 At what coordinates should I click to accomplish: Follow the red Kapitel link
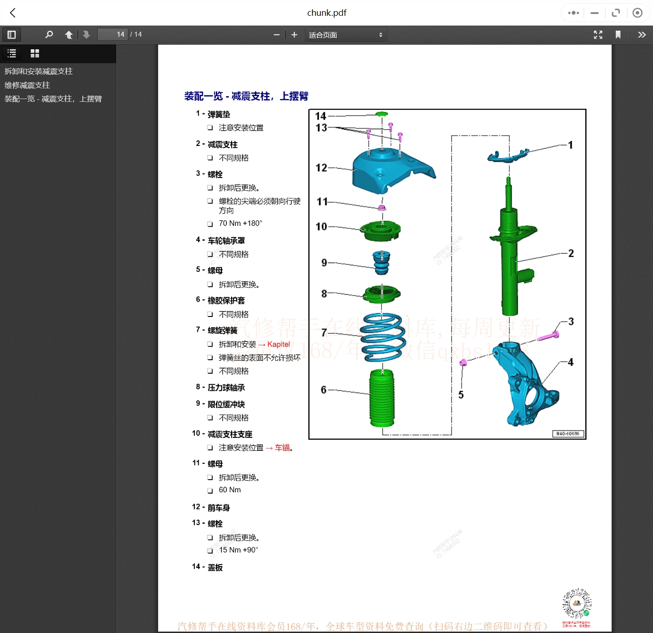tap(278, 344)
